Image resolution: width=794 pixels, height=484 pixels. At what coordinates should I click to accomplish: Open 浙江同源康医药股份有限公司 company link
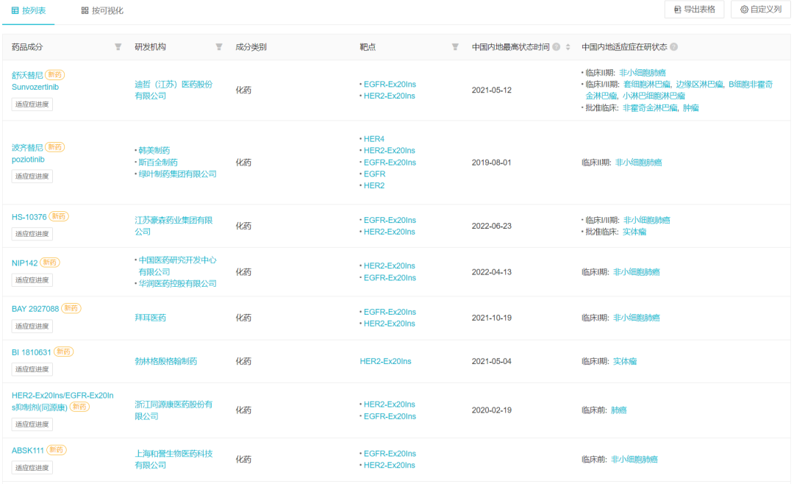click(x=174, y=410)
